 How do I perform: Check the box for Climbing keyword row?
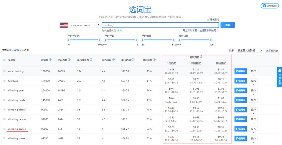(x=4, y=81)
